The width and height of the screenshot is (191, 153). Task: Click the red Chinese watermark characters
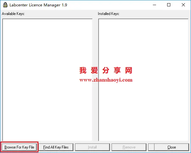pos(106,70)
